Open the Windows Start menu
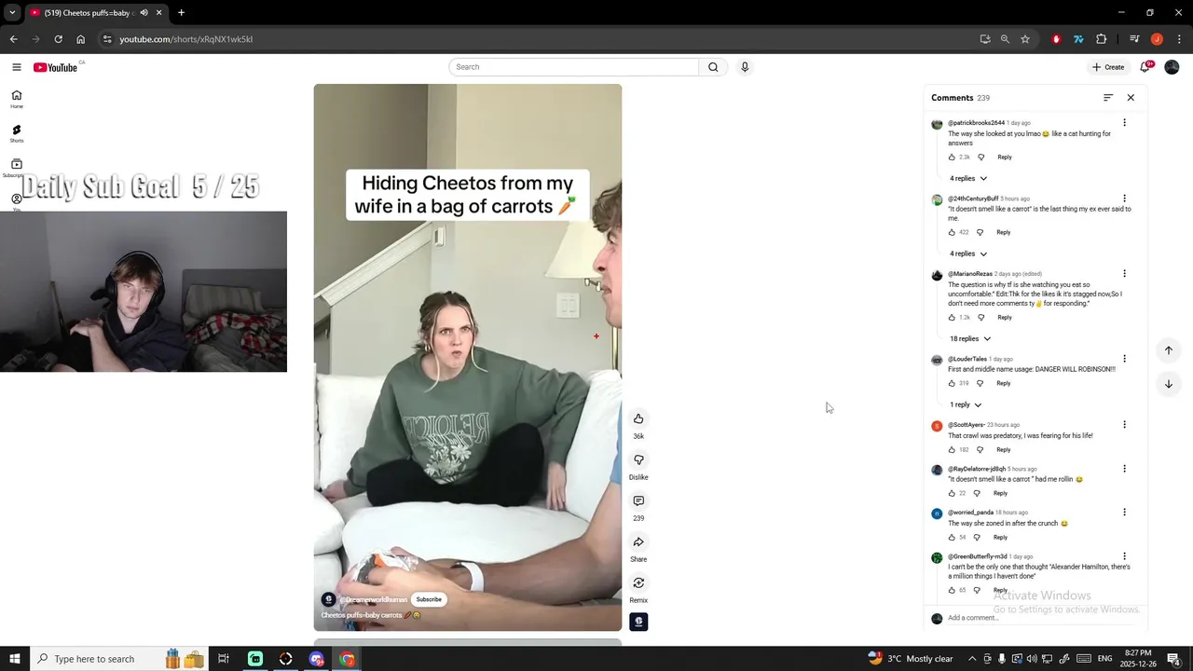The width and height of the screenshot is (1193, 671). [x=14, y=659]
